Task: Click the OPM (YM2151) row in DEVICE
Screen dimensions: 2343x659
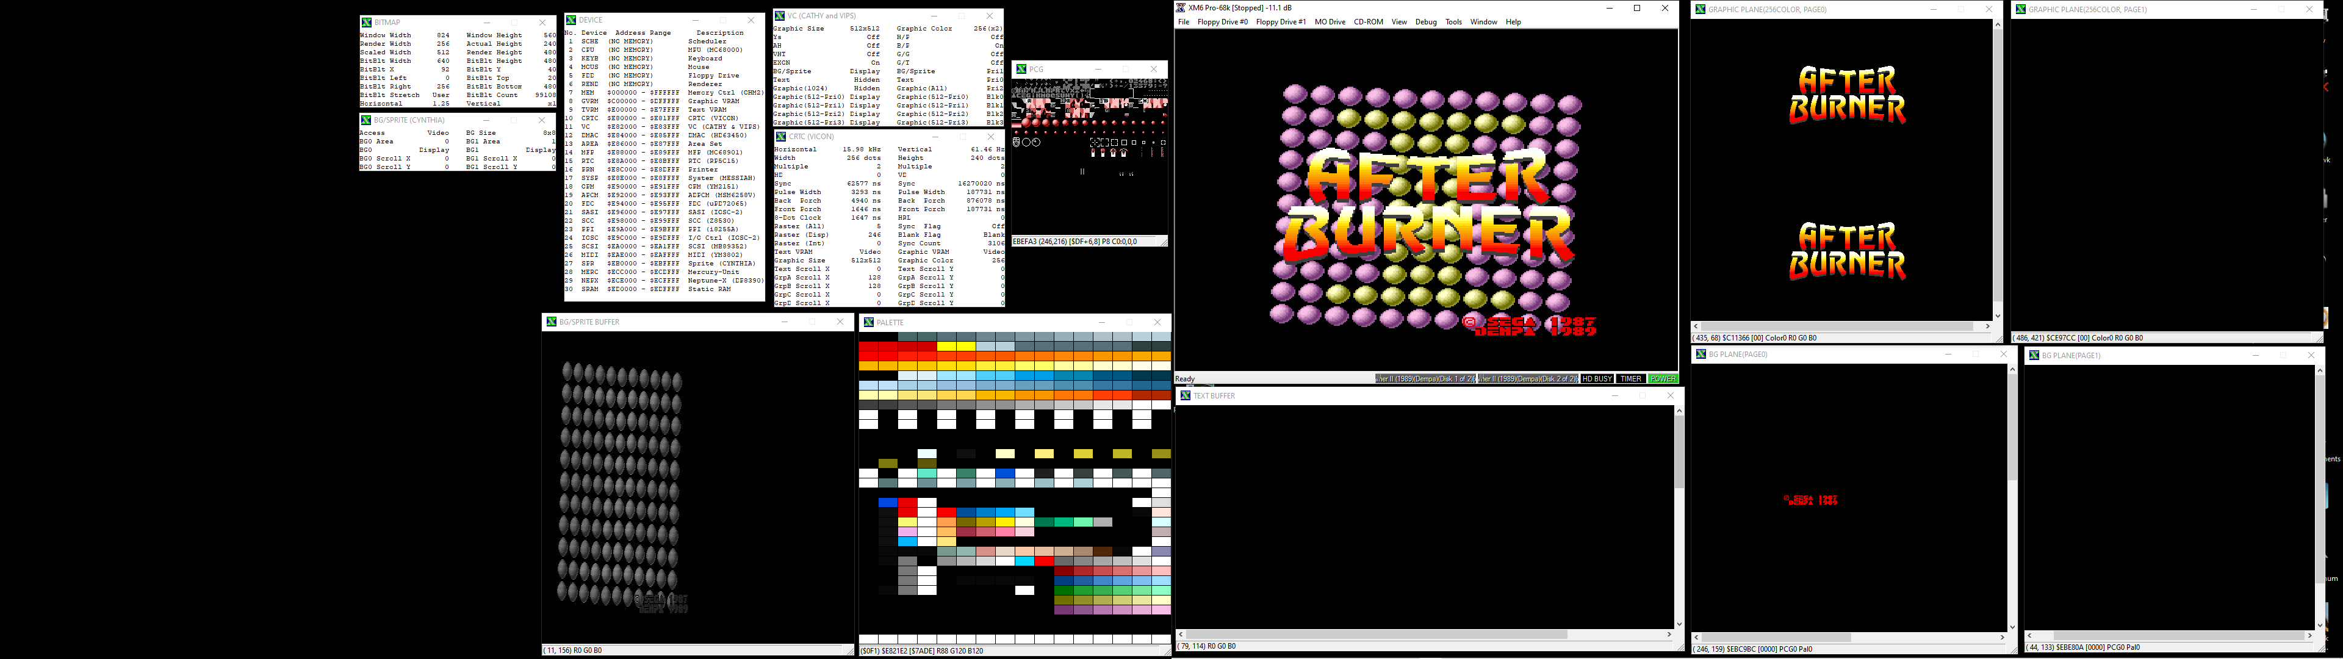Action: [x=665, y=187]
